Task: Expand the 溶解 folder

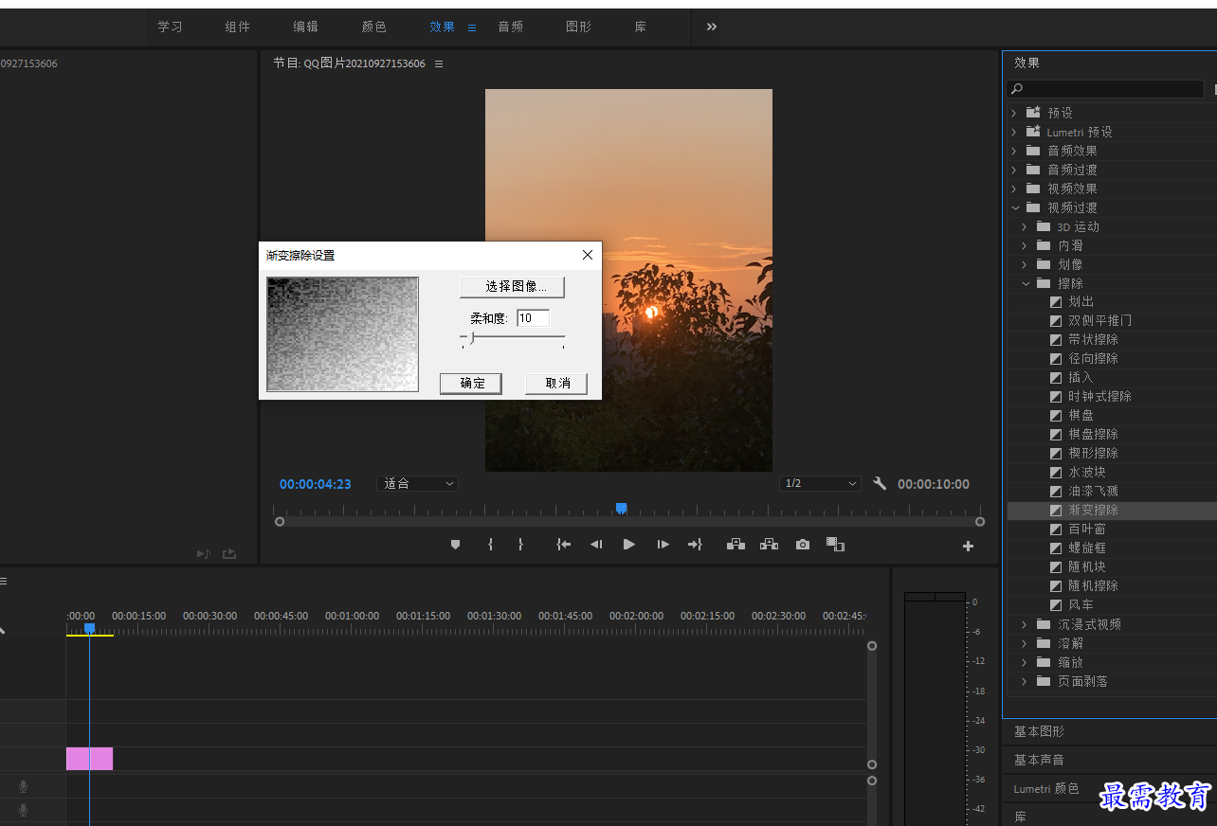Action: click(1025, 643)
